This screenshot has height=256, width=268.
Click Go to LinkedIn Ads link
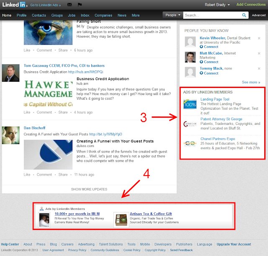(x=46, y=5)
